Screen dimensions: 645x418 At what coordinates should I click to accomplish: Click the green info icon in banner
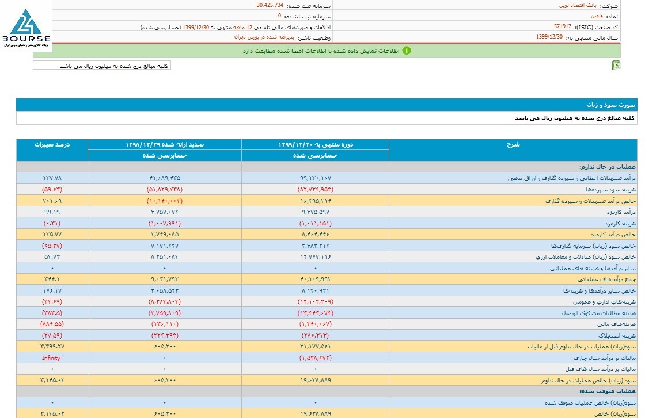[406, 51]
